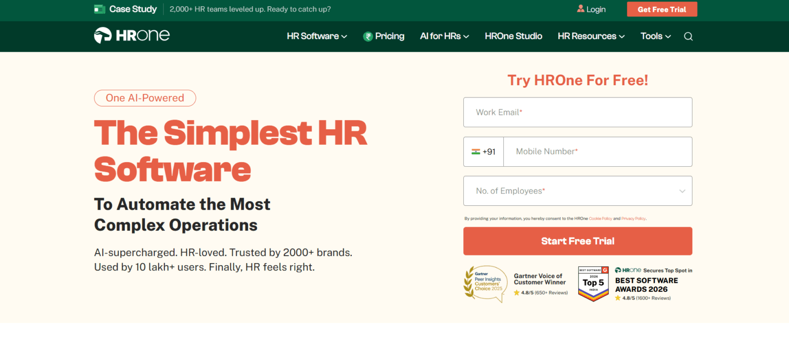Click the Login user icon
The image size is (789, 355).
[x=581, y=9]
